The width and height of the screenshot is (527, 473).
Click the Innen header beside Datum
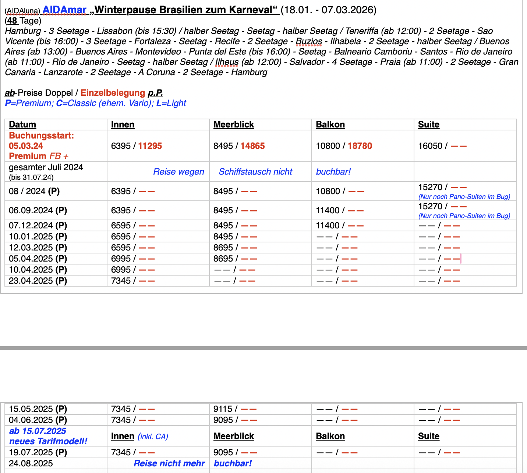point(123,125)
